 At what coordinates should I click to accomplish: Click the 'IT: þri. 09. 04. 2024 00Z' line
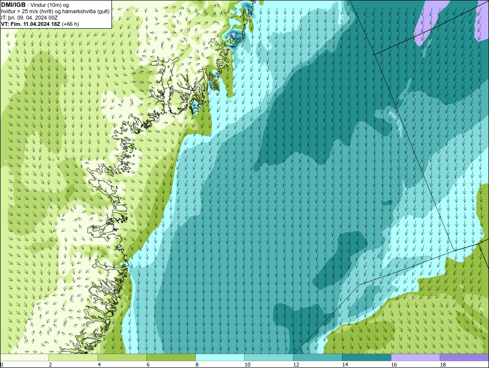tap(29, 18)
